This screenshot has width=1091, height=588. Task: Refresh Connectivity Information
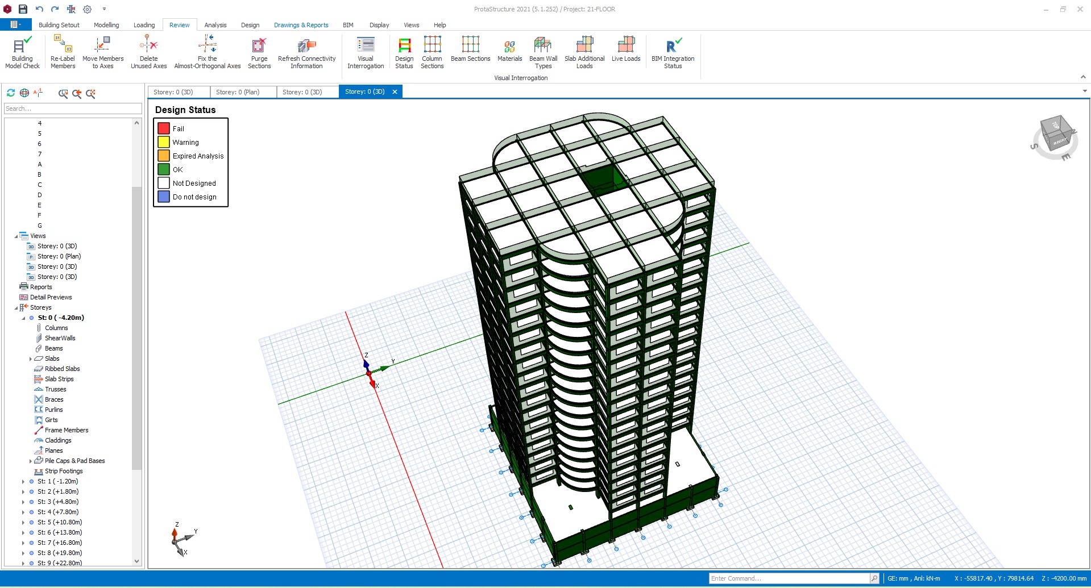click(306, 52)
